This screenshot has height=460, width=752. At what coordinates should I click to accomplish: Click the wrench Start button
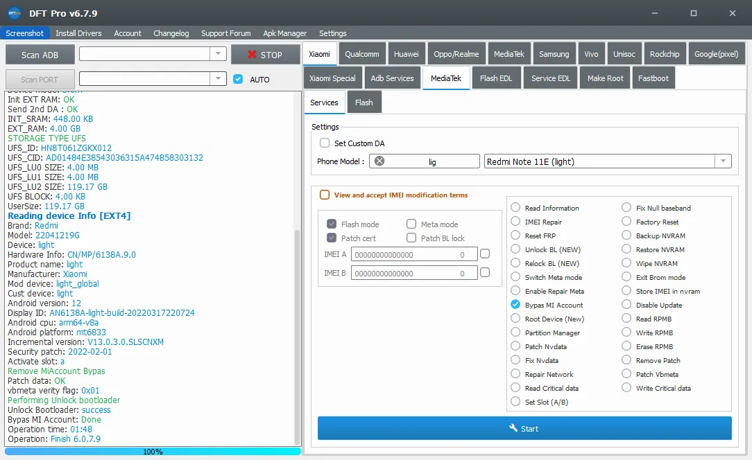point(524,428)
